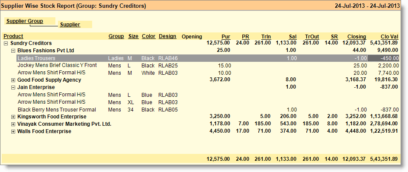Sort by Clo Val column header
The width and height of the screenshot is (408, 172).
(x=389, y=37)
